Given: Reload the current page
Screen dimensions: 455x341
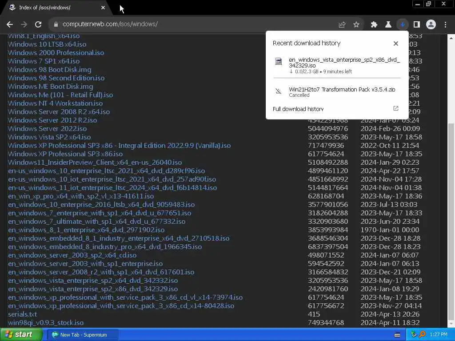Looking at the screenshot, I should click(x=38, y=24).
